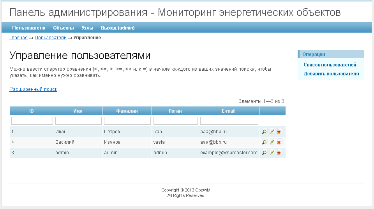Viewport: 374px width, 209px height.
Task: Delete user Василий Иванов with red cross
Action: (279, 142)
